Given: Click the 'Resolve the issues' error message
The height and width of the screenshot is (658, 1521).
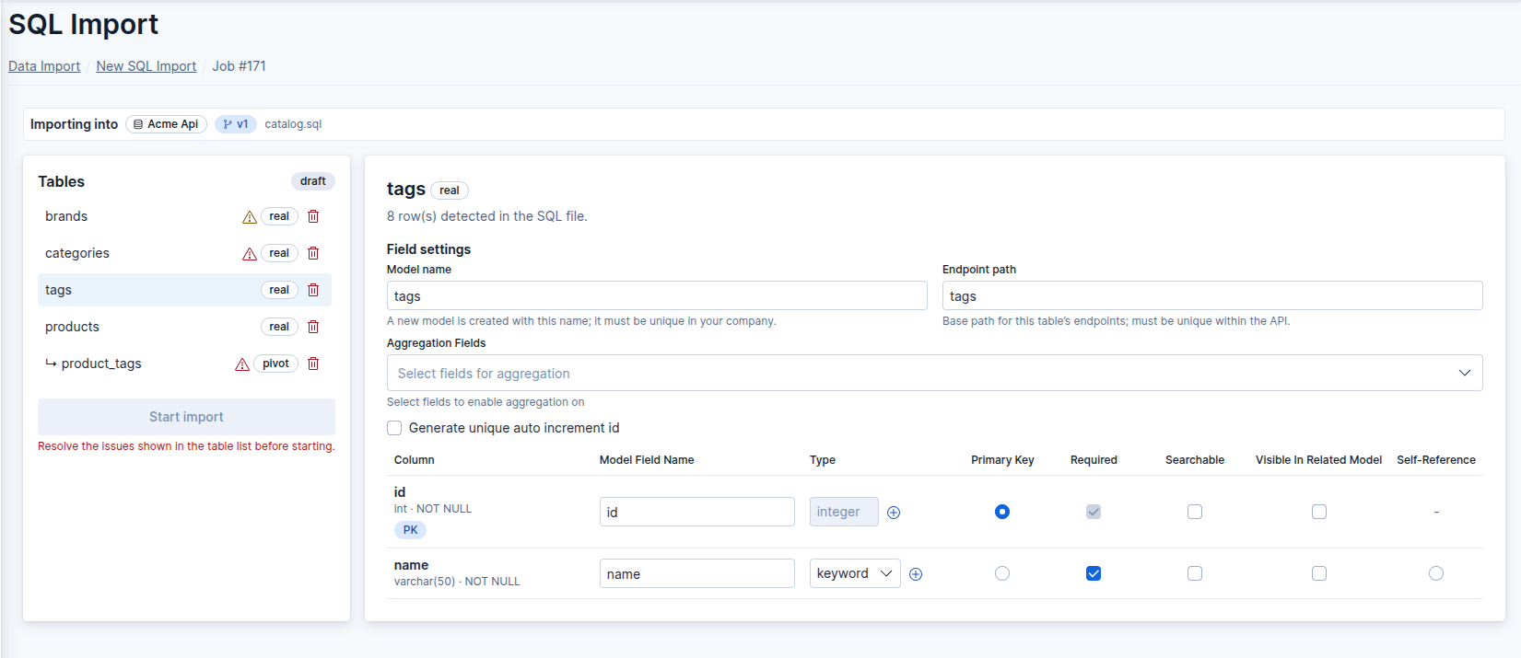Looking at the screenshot, I should pyautogui.click(x=186, y=446).
